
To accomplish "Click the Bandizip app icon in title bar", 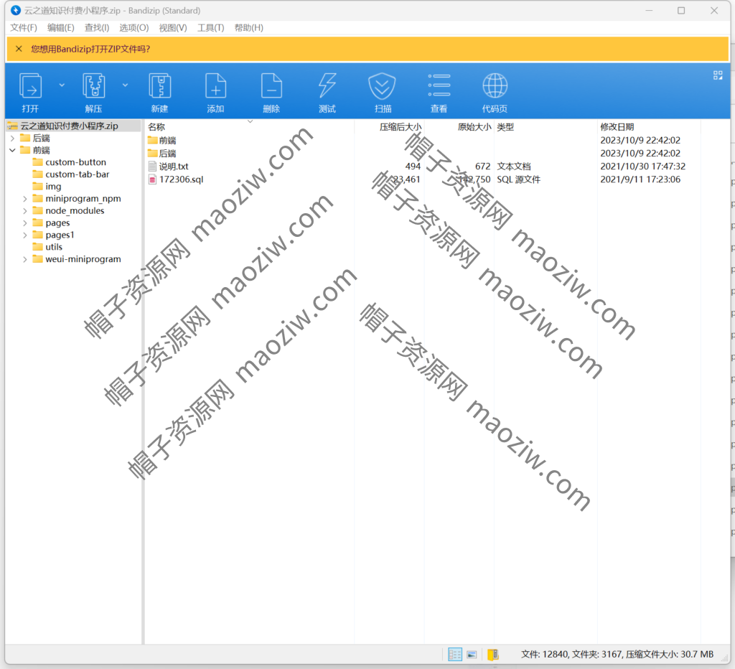I will click(x=16, y=10).
